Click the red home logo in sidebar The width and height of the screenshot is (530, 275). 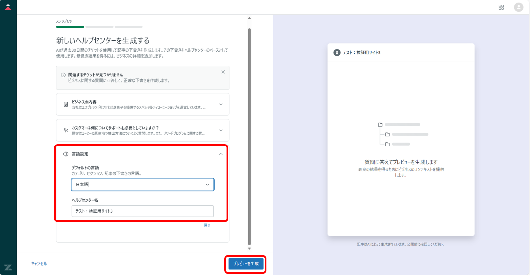(x=8, y=7)
